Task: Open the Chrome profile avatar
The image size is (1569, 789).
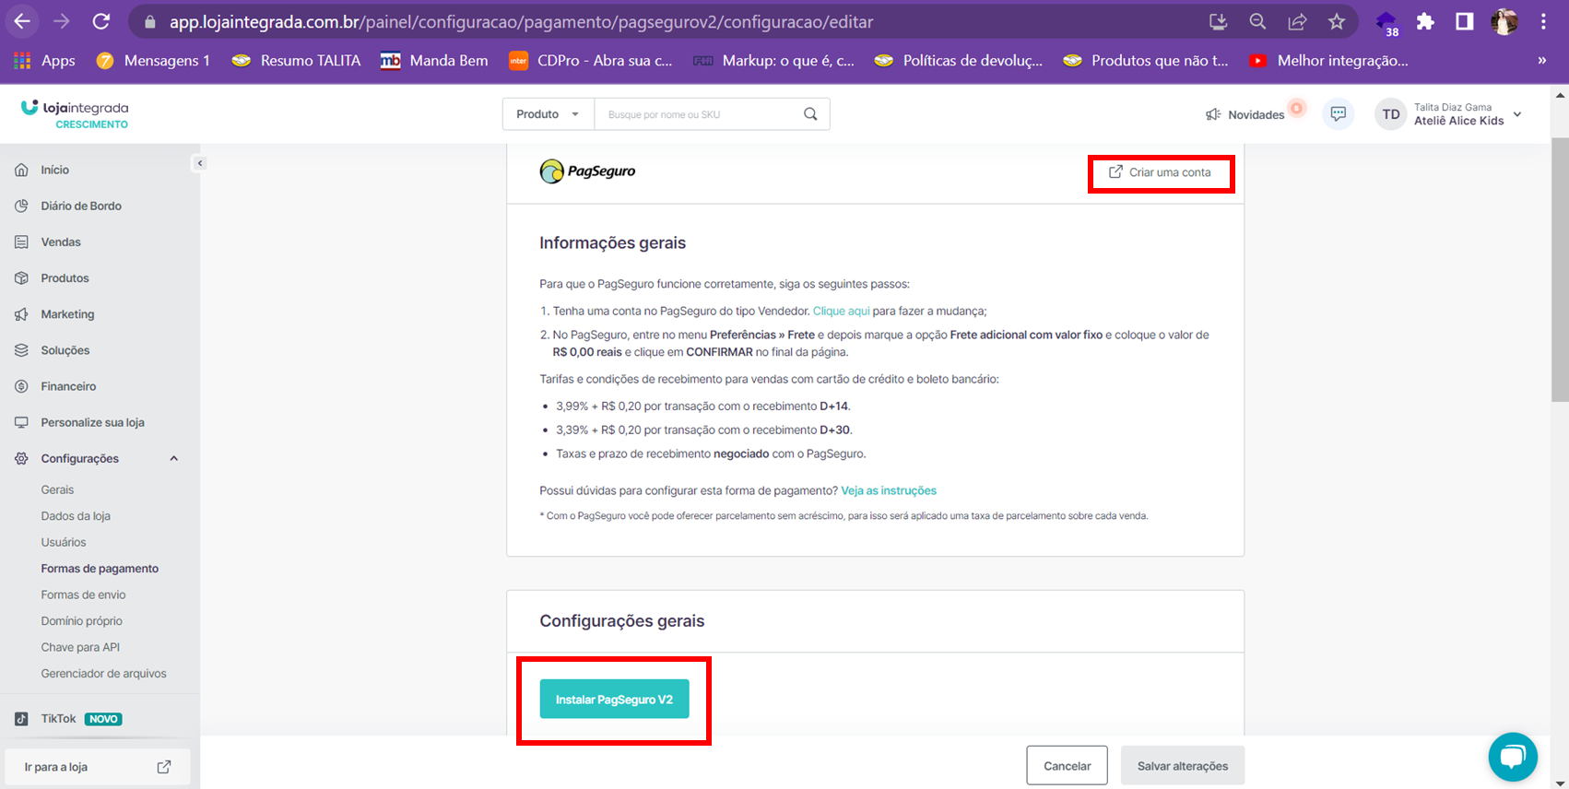Action: tap(1504, 21)
